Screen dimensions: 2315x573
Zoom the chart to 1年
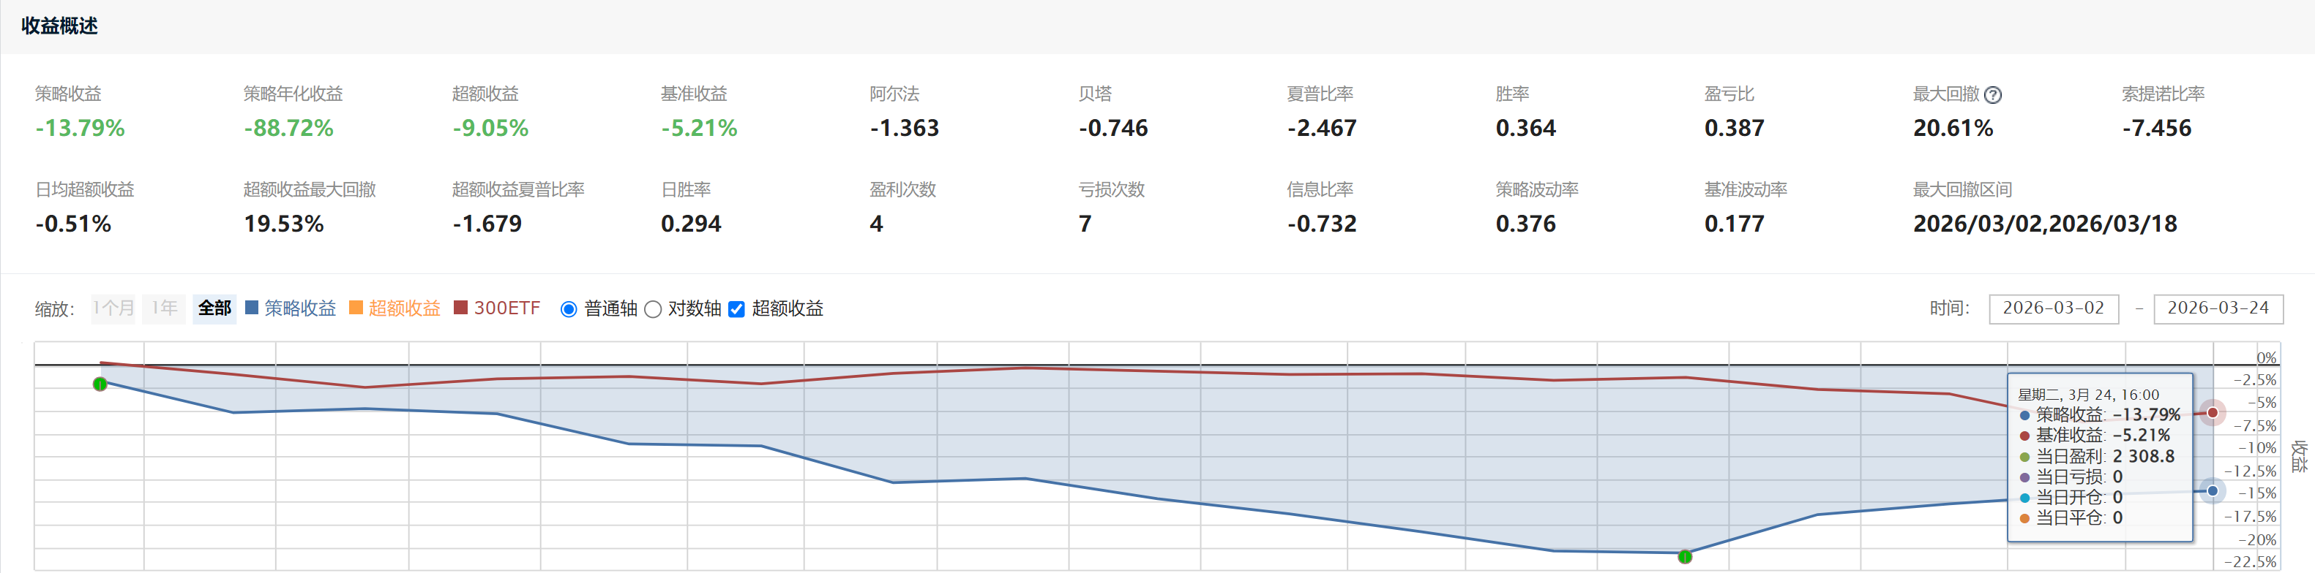tap(163, 308)
